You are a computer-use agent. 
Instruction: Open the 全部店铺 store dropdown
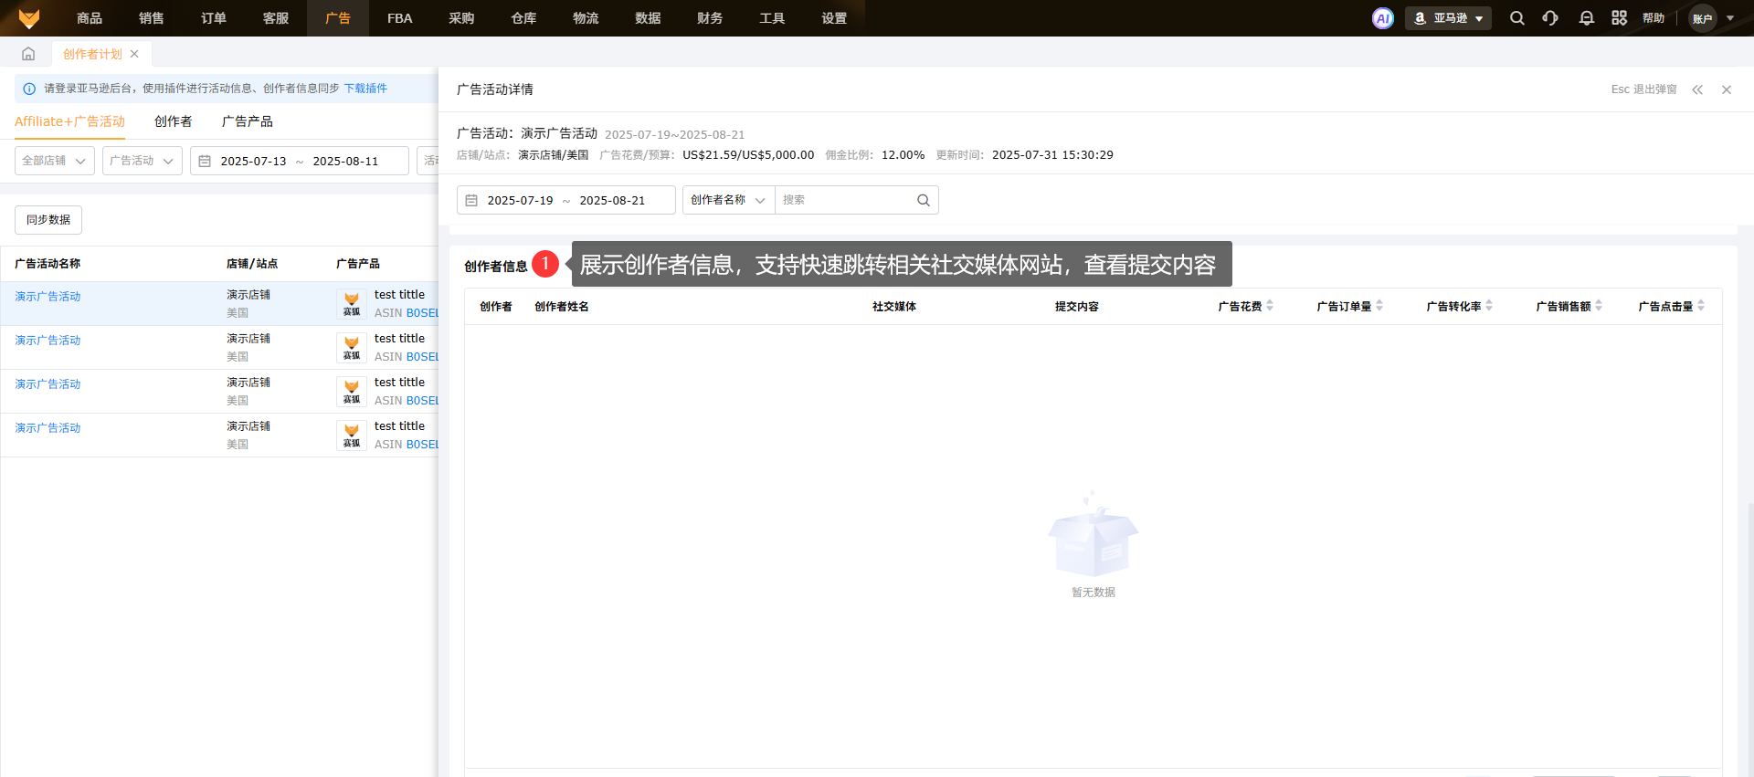pos(55,161)
